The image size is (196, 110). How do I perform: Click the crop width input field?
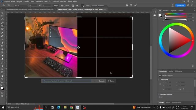[x=33, y=5]
